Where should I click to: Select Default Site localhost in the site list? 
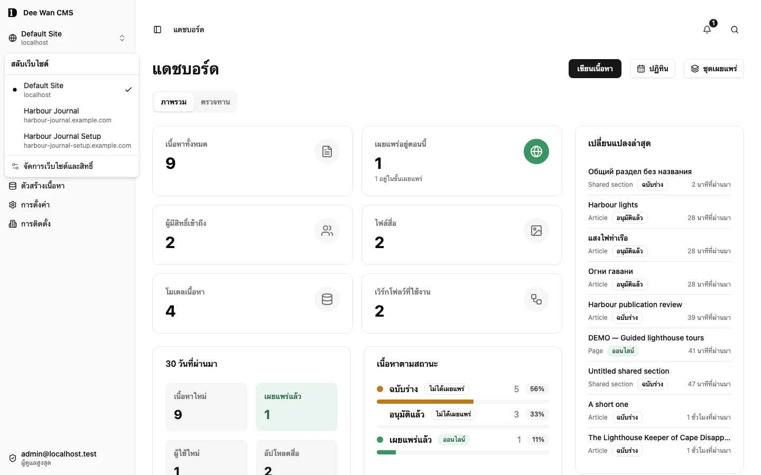[72, 90]
